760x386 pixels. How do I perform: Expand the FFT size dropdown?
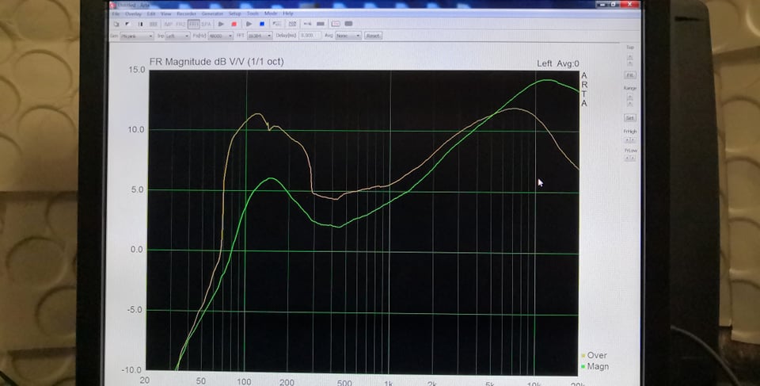[259, 36]
